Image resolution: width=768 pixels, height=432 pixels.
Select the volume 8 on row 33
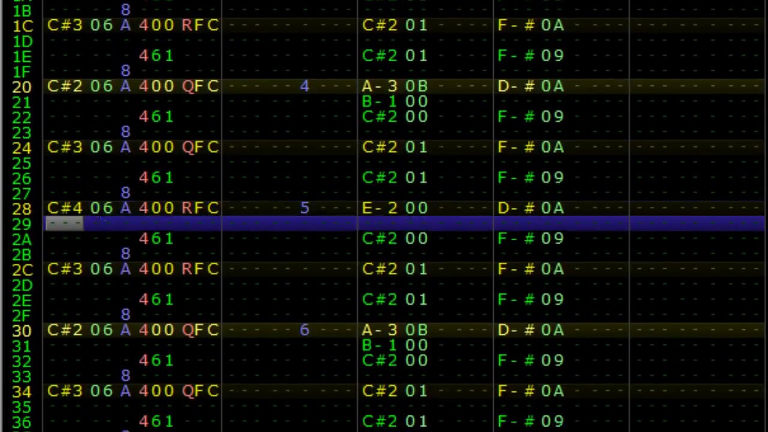[125, 376]
